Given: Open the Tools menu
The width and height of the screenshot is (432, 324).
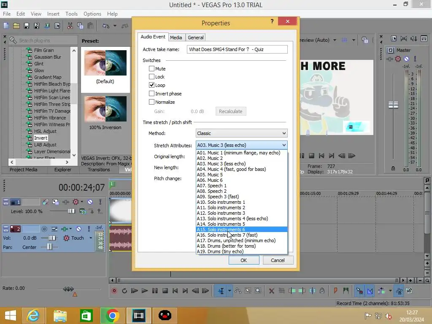Looking at the screenshot, I should (71, 14).
